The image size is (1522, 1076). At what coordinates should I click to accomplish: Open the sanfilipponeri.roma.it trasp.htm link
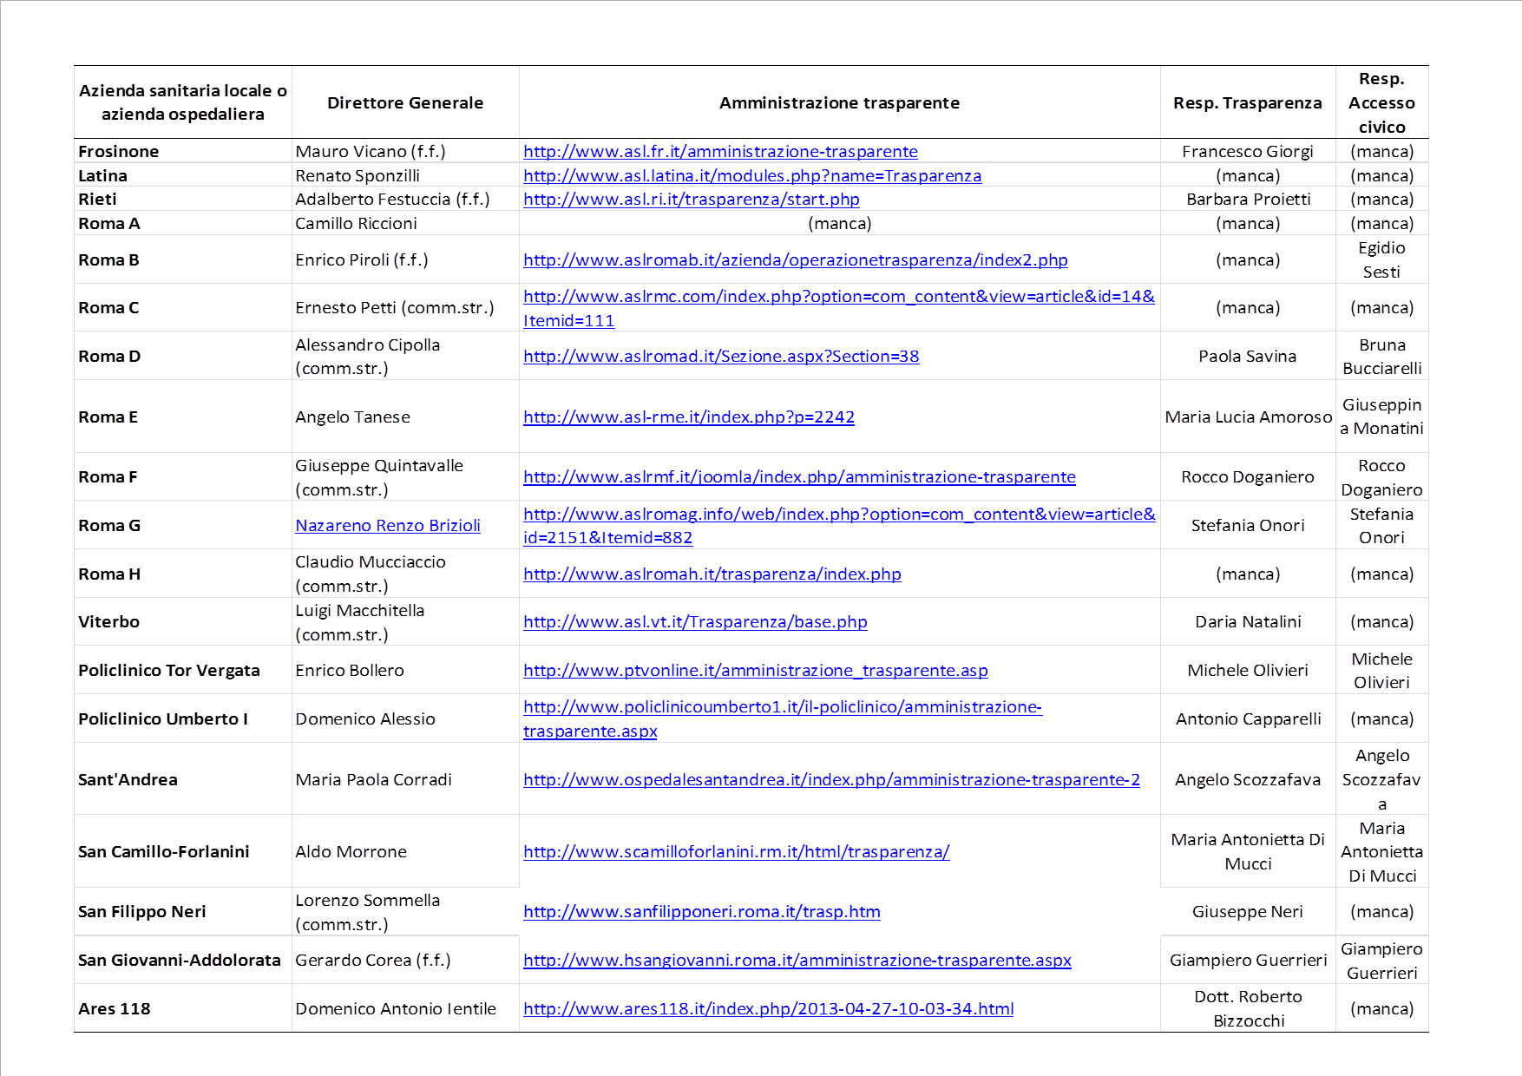pos(702,911)
